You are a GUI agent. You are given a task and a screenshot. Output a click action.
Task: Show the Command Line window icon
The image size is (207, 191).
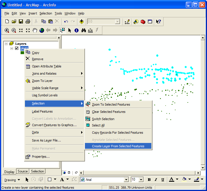(150, 21)
